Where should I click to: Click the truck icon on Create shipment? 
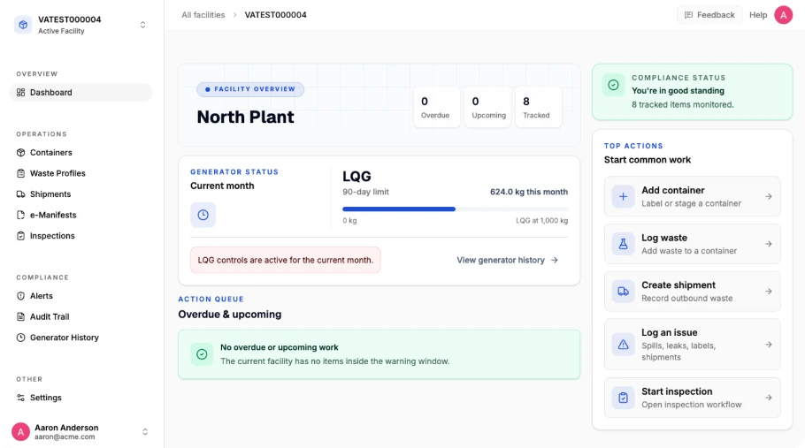coord(623,291)
